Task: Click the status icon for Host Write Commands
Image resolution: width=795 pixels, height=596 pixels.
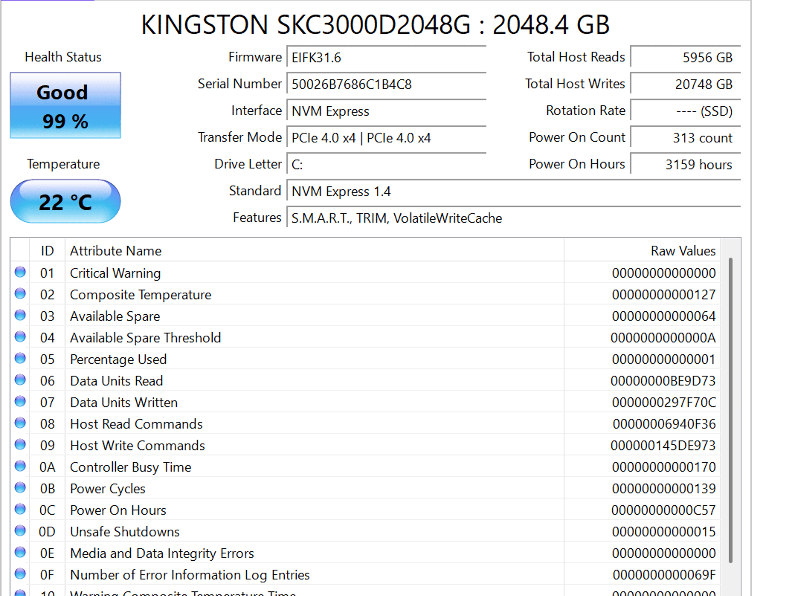Action: 20,445
